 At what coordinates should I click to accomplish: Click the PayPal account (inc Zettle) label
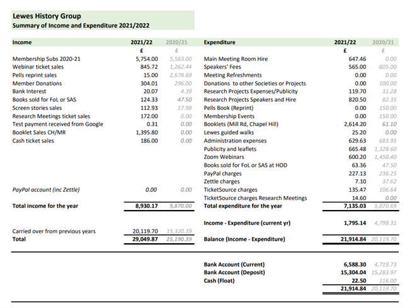click(x=48, y=189)
